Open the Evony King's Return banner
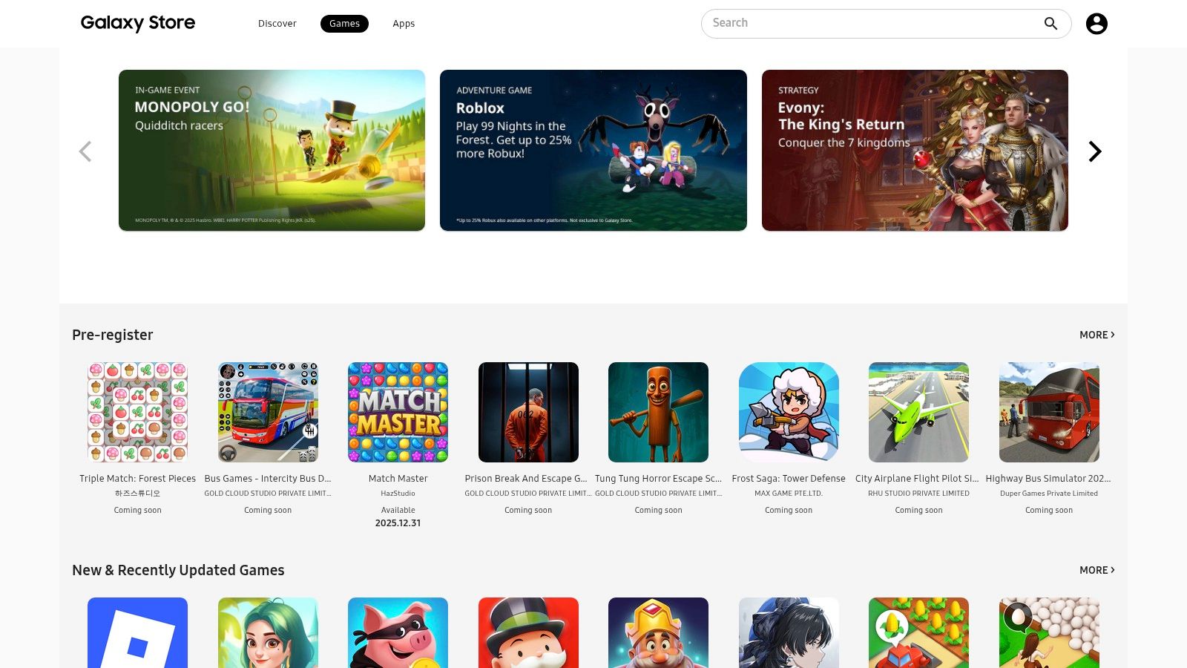Screen dimensions: 1187x668 (x=915, y=150)
